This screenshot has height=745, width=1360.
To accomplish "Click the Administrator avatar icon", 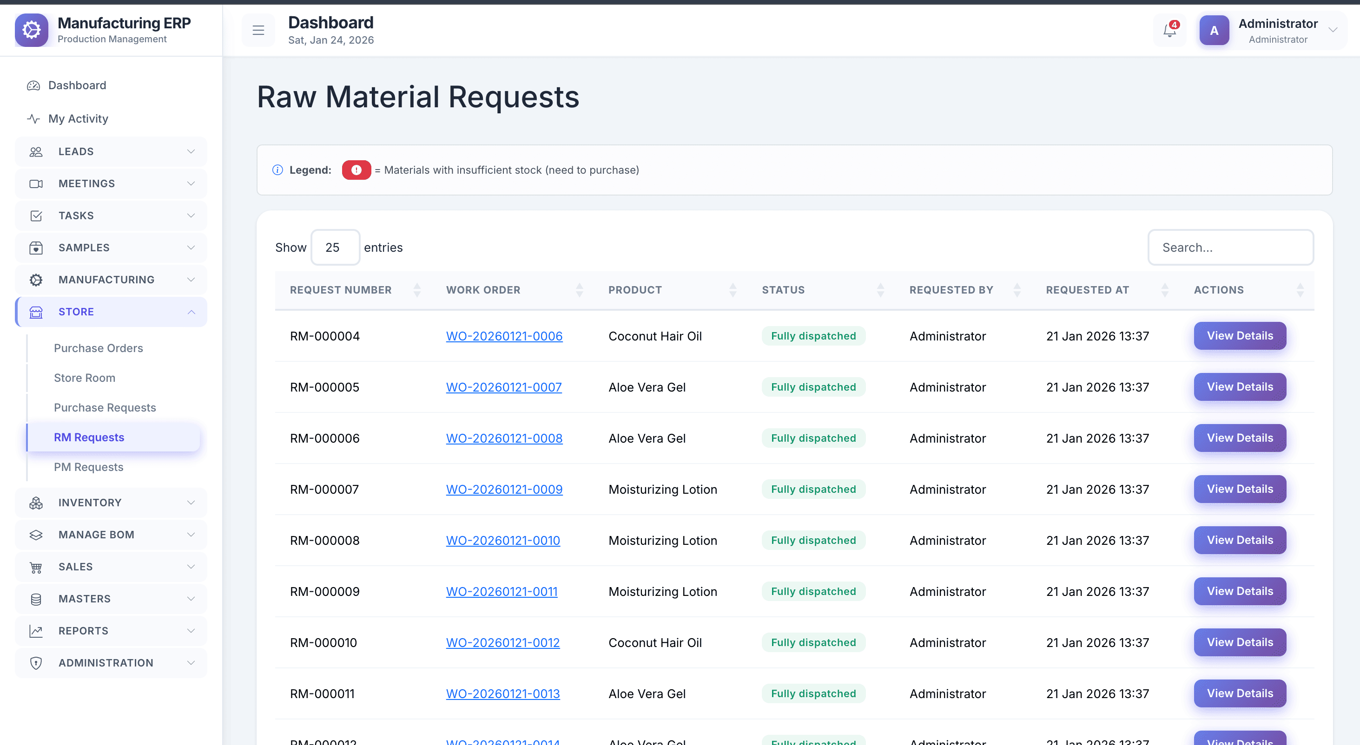I will [x=1214, y=31].
